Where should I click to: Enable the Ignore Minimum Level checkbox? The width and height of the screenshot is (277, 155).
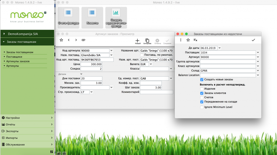pyautogui.click(x=202, y=107)
